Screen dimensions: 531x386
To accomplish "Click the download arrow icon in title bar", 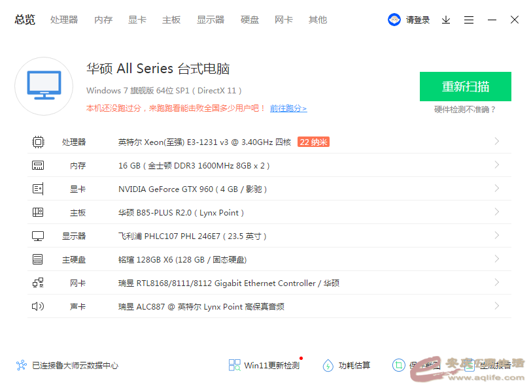I will coord(446,20).
